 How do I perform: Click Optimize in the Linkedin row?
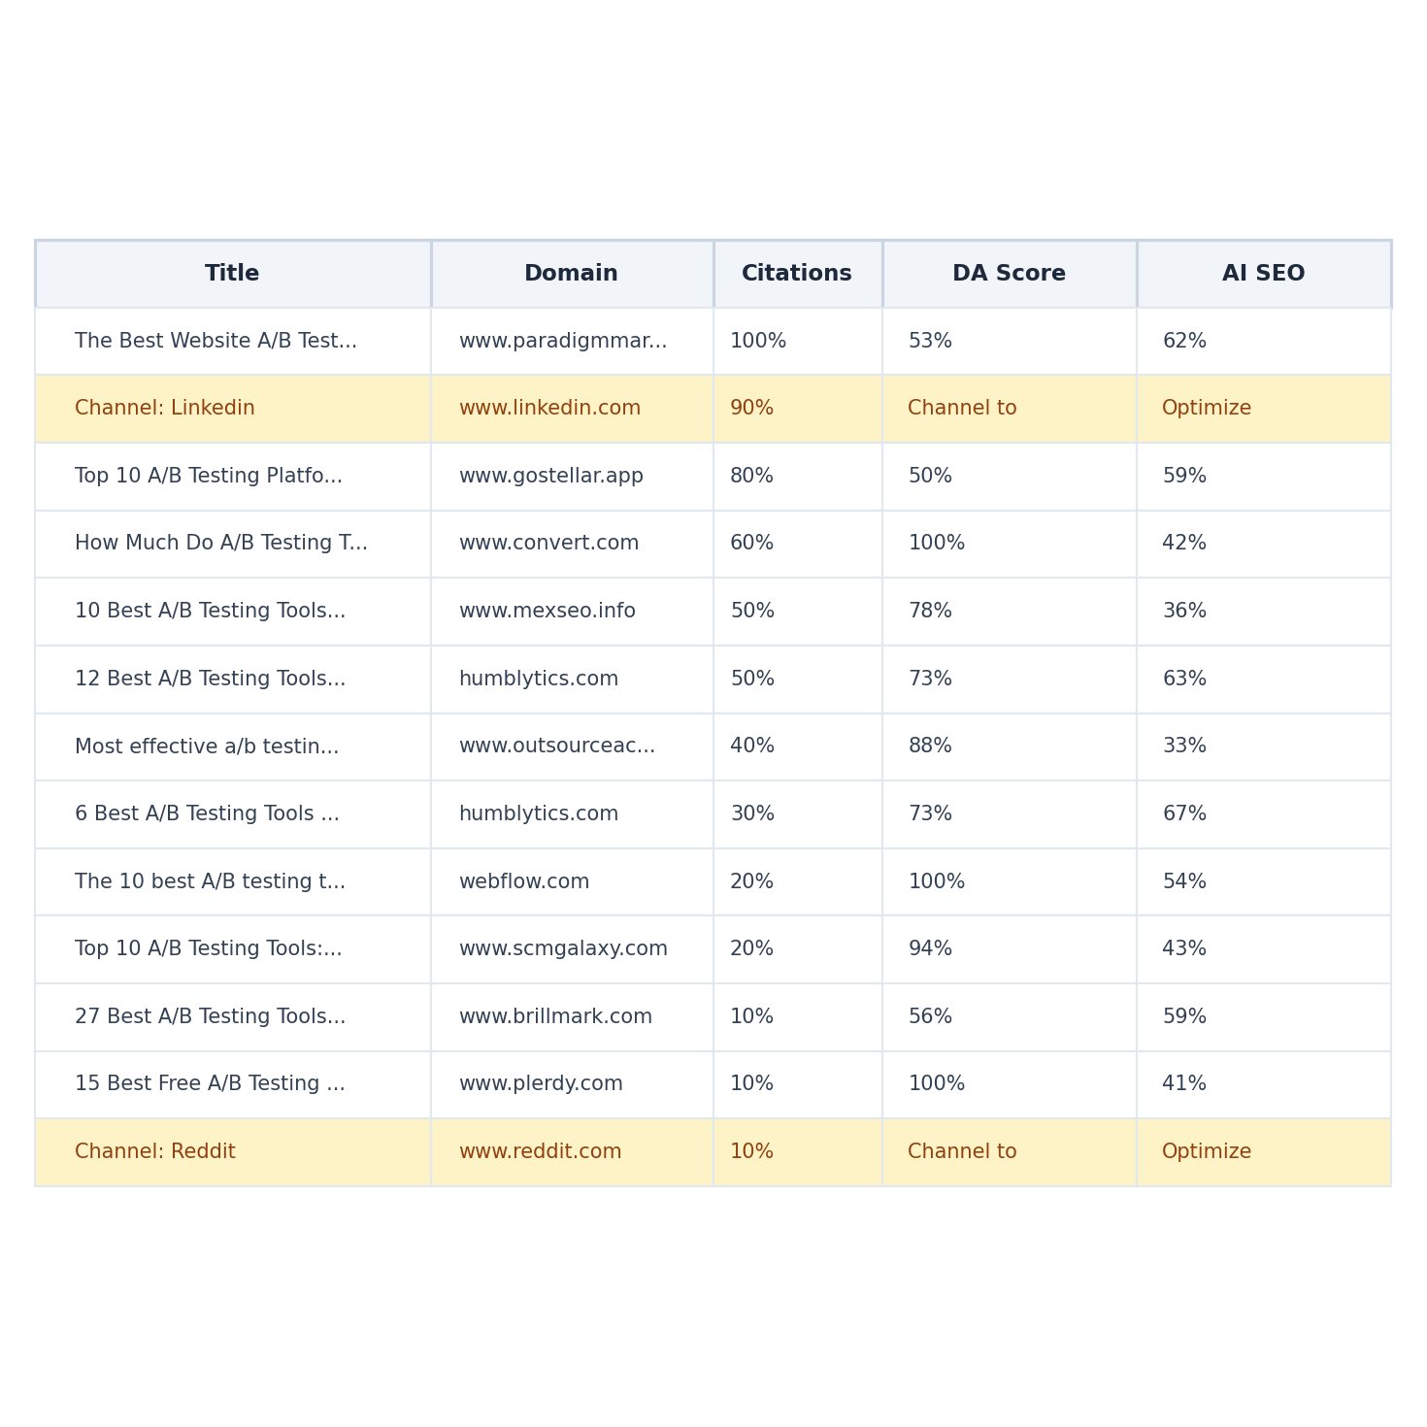tap(1207, 409)
